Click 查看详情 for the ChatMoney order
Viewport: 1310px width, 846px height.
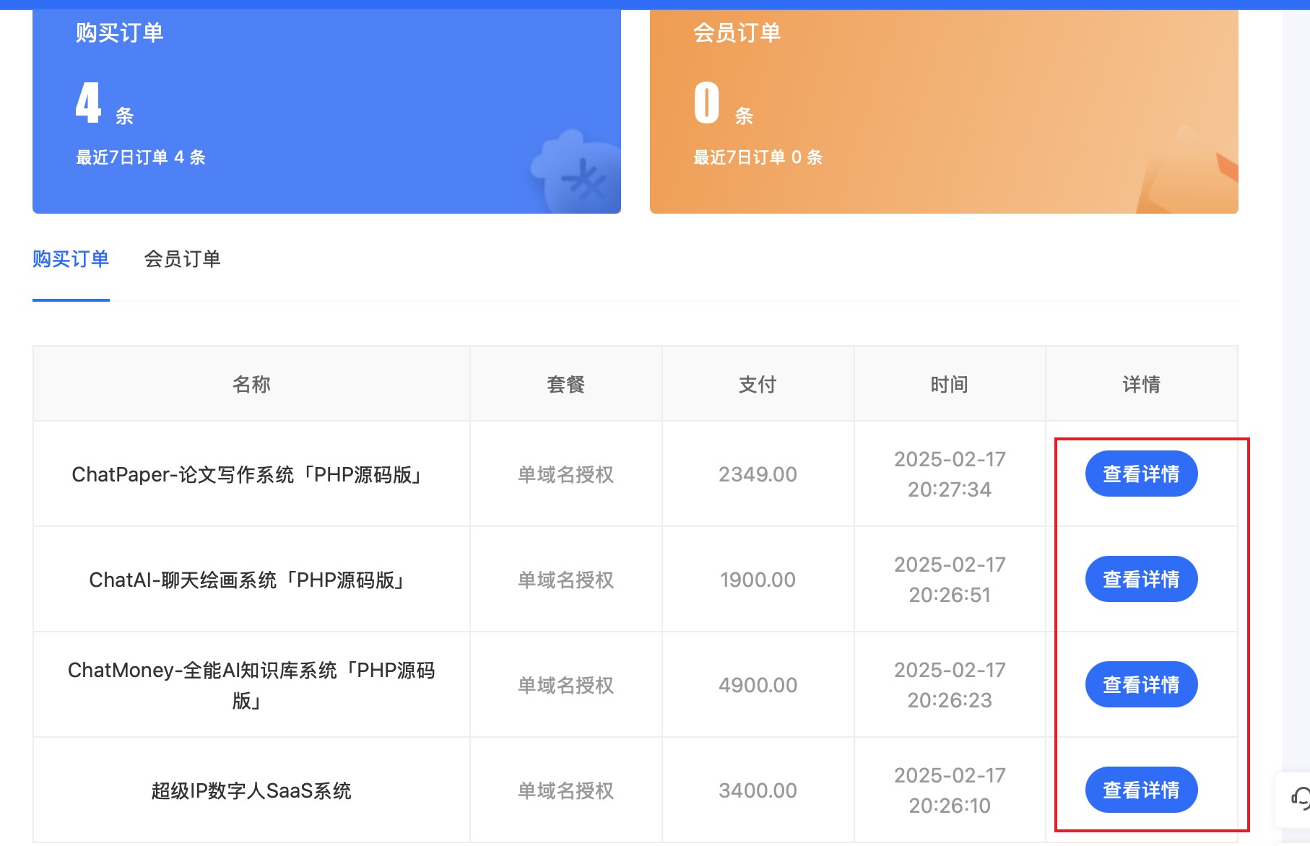pos(1141,684)
